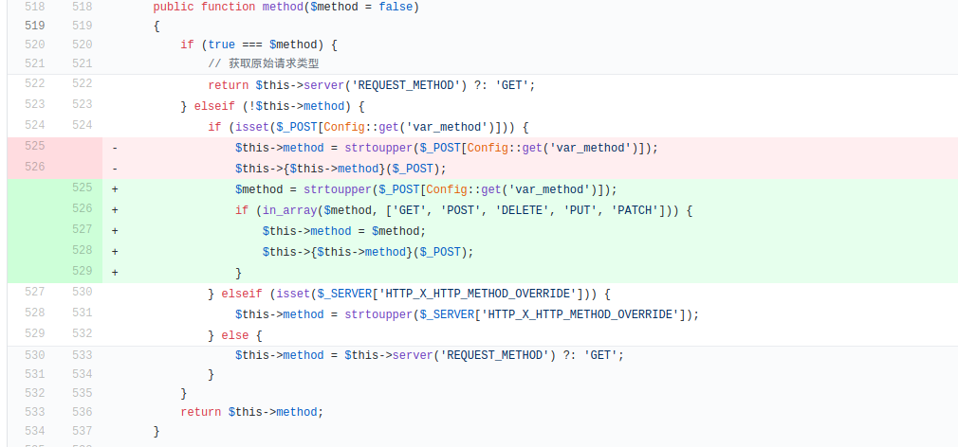The image size is (958, 447).
Task: Click the added line '$this->method = $method;'
Action: point(344,231)
